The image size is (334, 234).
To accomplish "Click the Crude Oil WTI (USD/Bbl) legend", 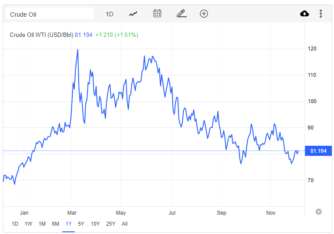I will click(x=42, y=35).
